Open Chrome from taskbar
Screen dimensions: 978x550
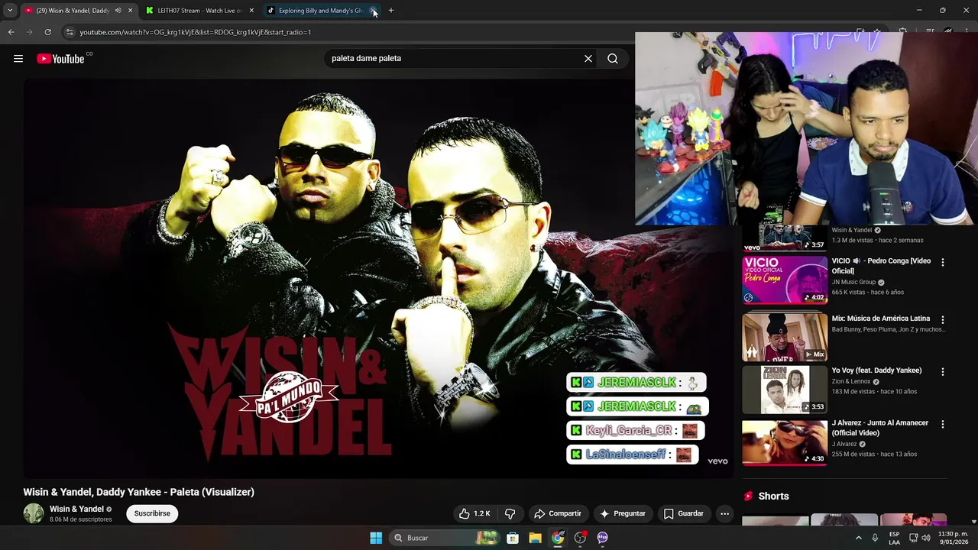tap(558, 538)
